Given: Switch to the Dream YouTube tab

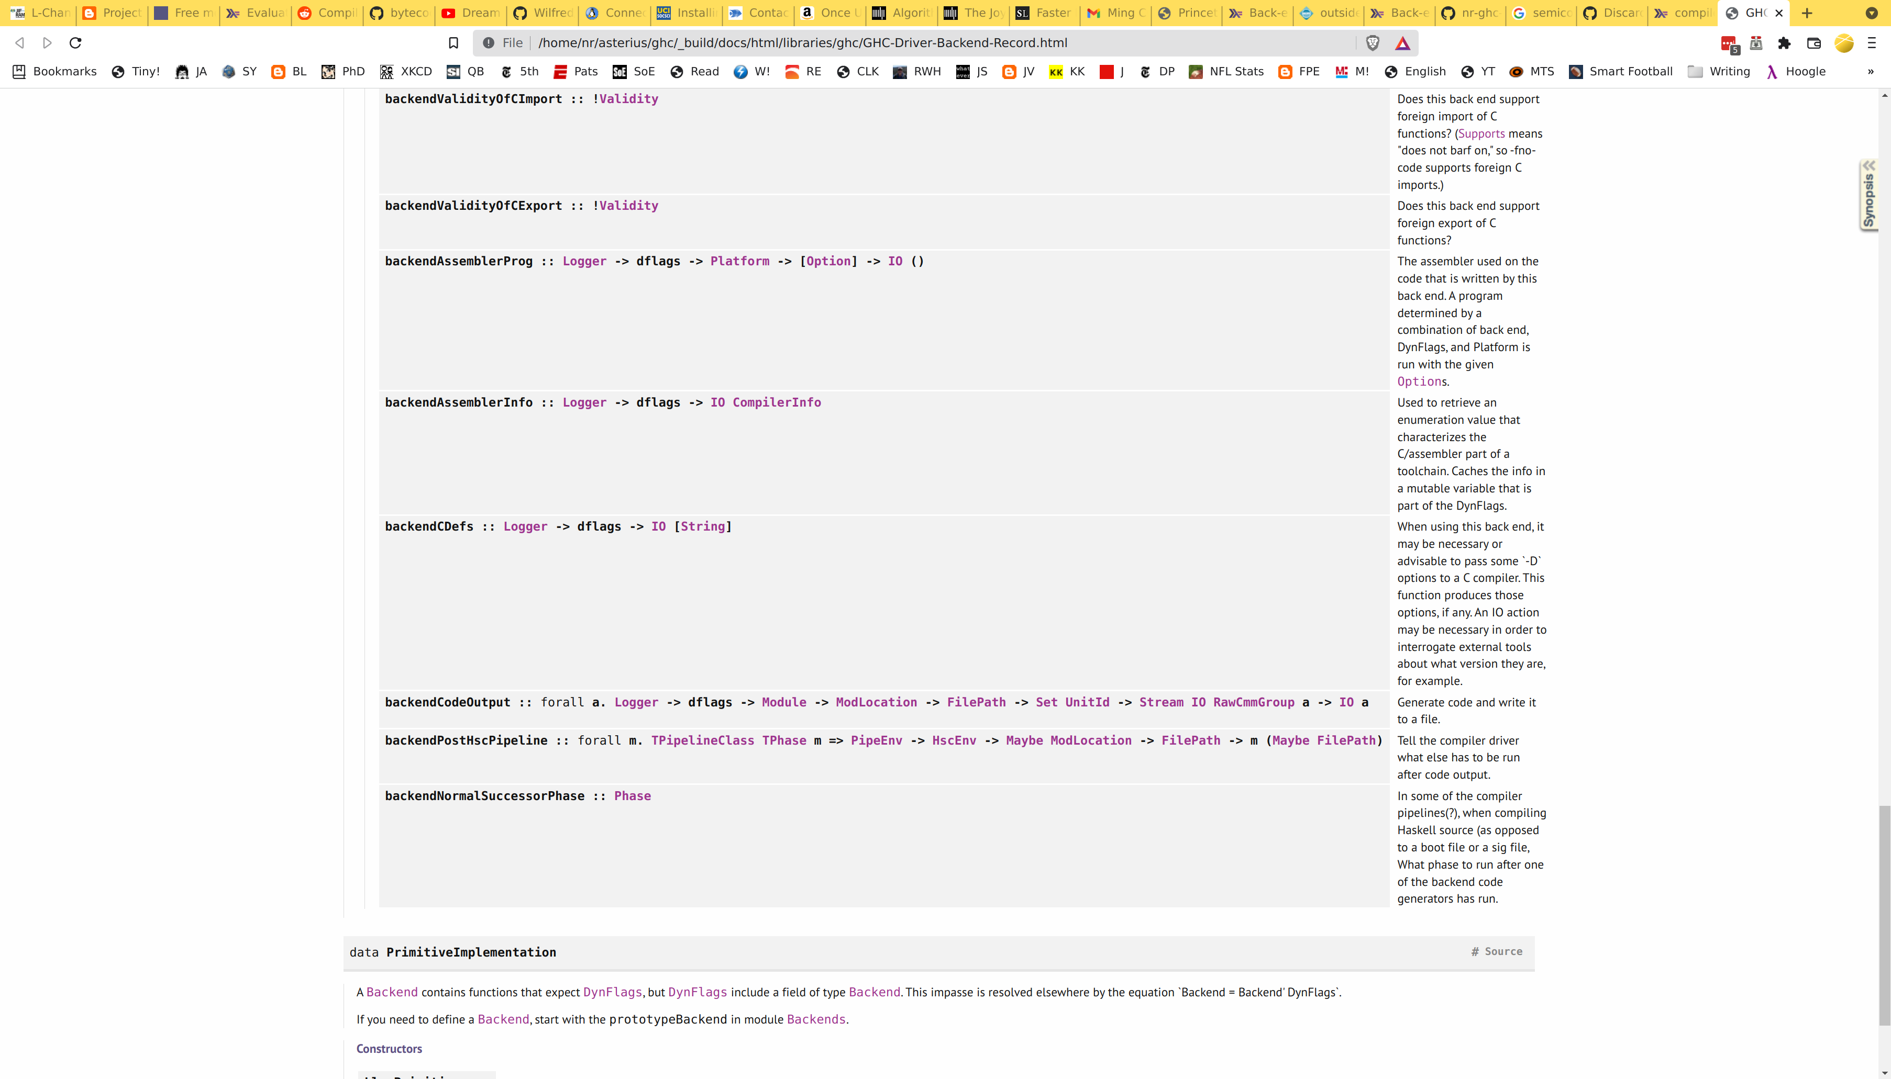Looking at the screenshot, I should pyautogui.click(x=472, y=13).
